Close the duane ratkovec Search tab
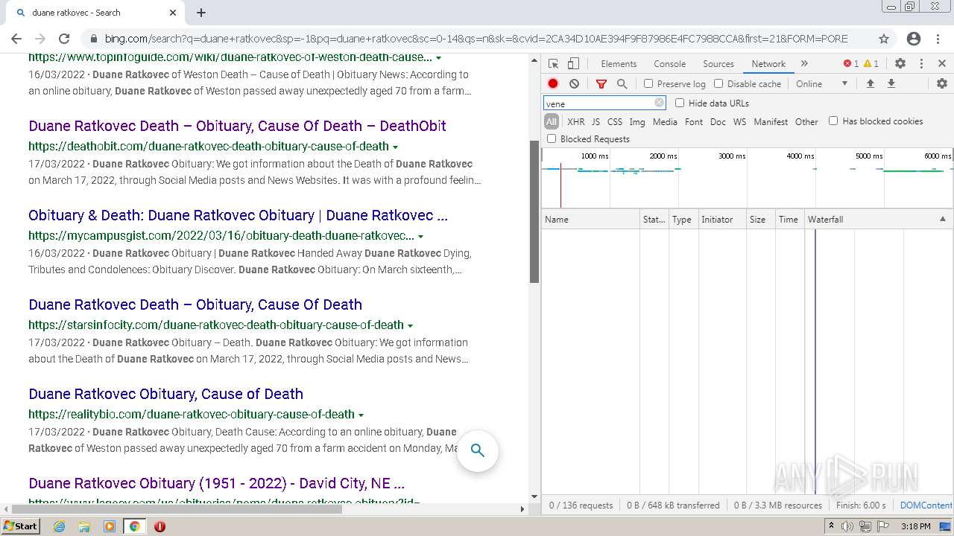Screen dimensions: 954x536 [x=173, y=13]
